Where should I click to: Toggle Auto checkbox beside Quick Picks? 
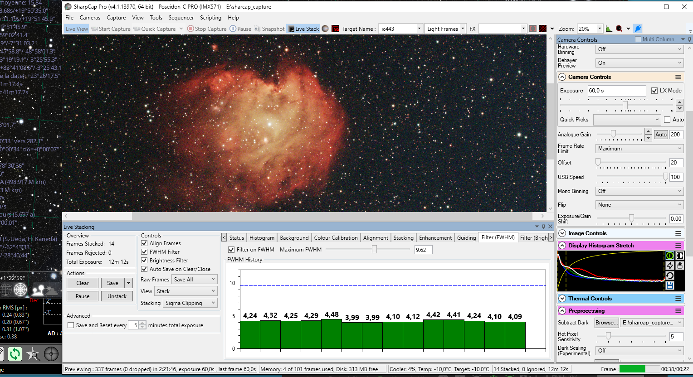click(x=667, y=120)
